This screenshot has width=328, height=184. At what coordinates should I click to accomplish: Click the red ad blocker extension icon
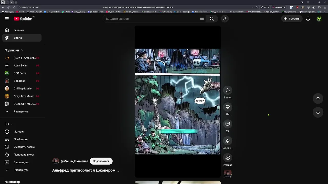pyautogui.click(x=297, y=7)
